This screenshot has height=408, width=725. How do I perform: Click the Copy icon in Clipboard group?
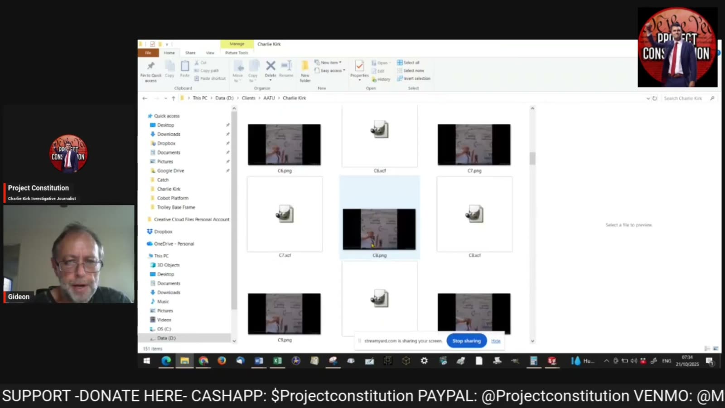tap(169, 66)
